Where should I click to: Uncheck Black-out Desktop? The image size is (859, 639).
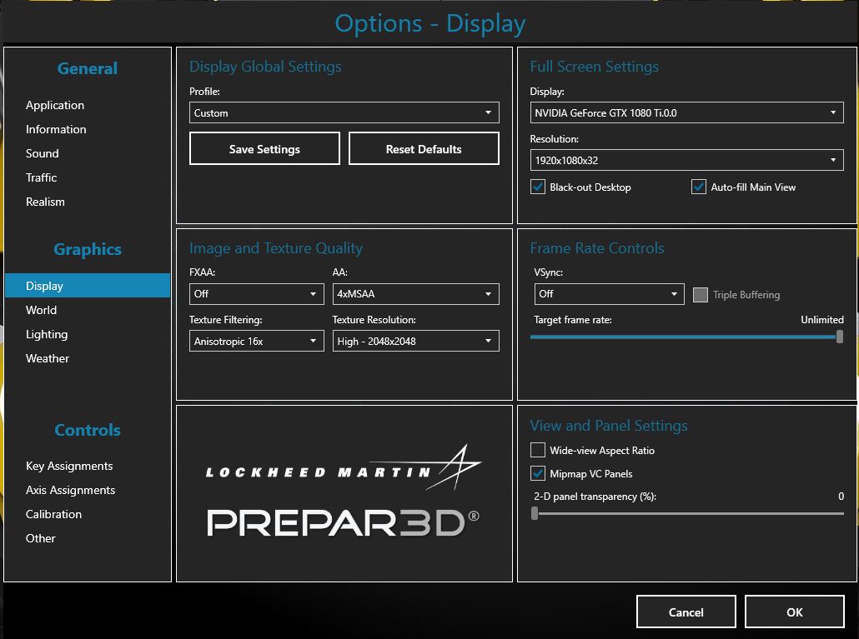tap(538, 187)
